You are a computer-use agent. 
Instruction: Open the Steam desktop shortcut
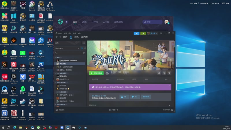[x=23, y=102]
